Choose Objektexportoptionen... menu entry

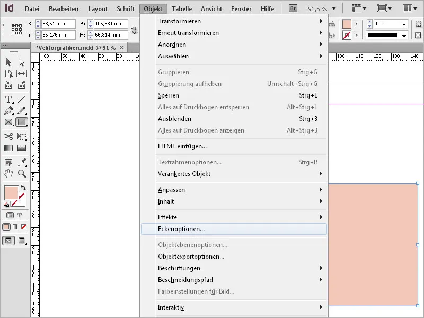point(234,257)
